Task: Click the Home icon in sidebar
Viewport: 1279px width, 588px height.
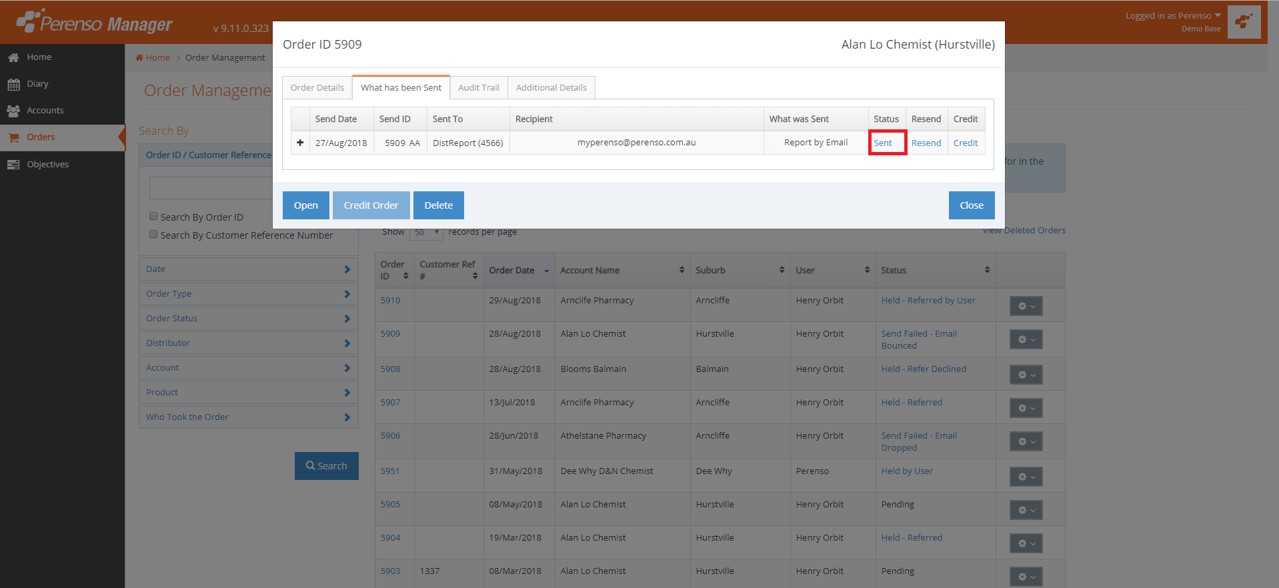Action: point(13,58)
